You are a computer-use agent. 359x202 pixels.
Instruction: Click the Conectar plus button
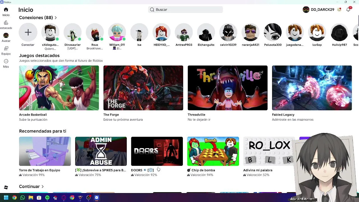28,32
